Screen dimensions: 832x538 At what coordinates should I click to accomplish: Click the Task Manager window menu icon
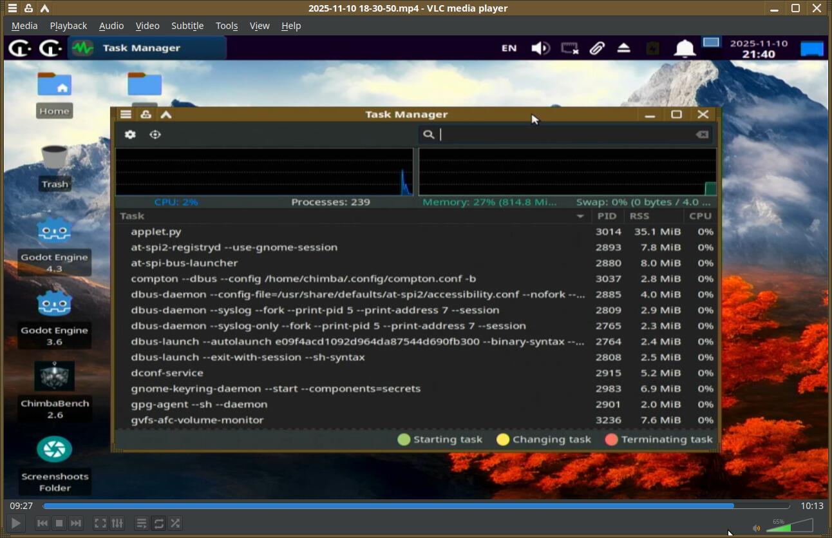click(x=126, y=114)
